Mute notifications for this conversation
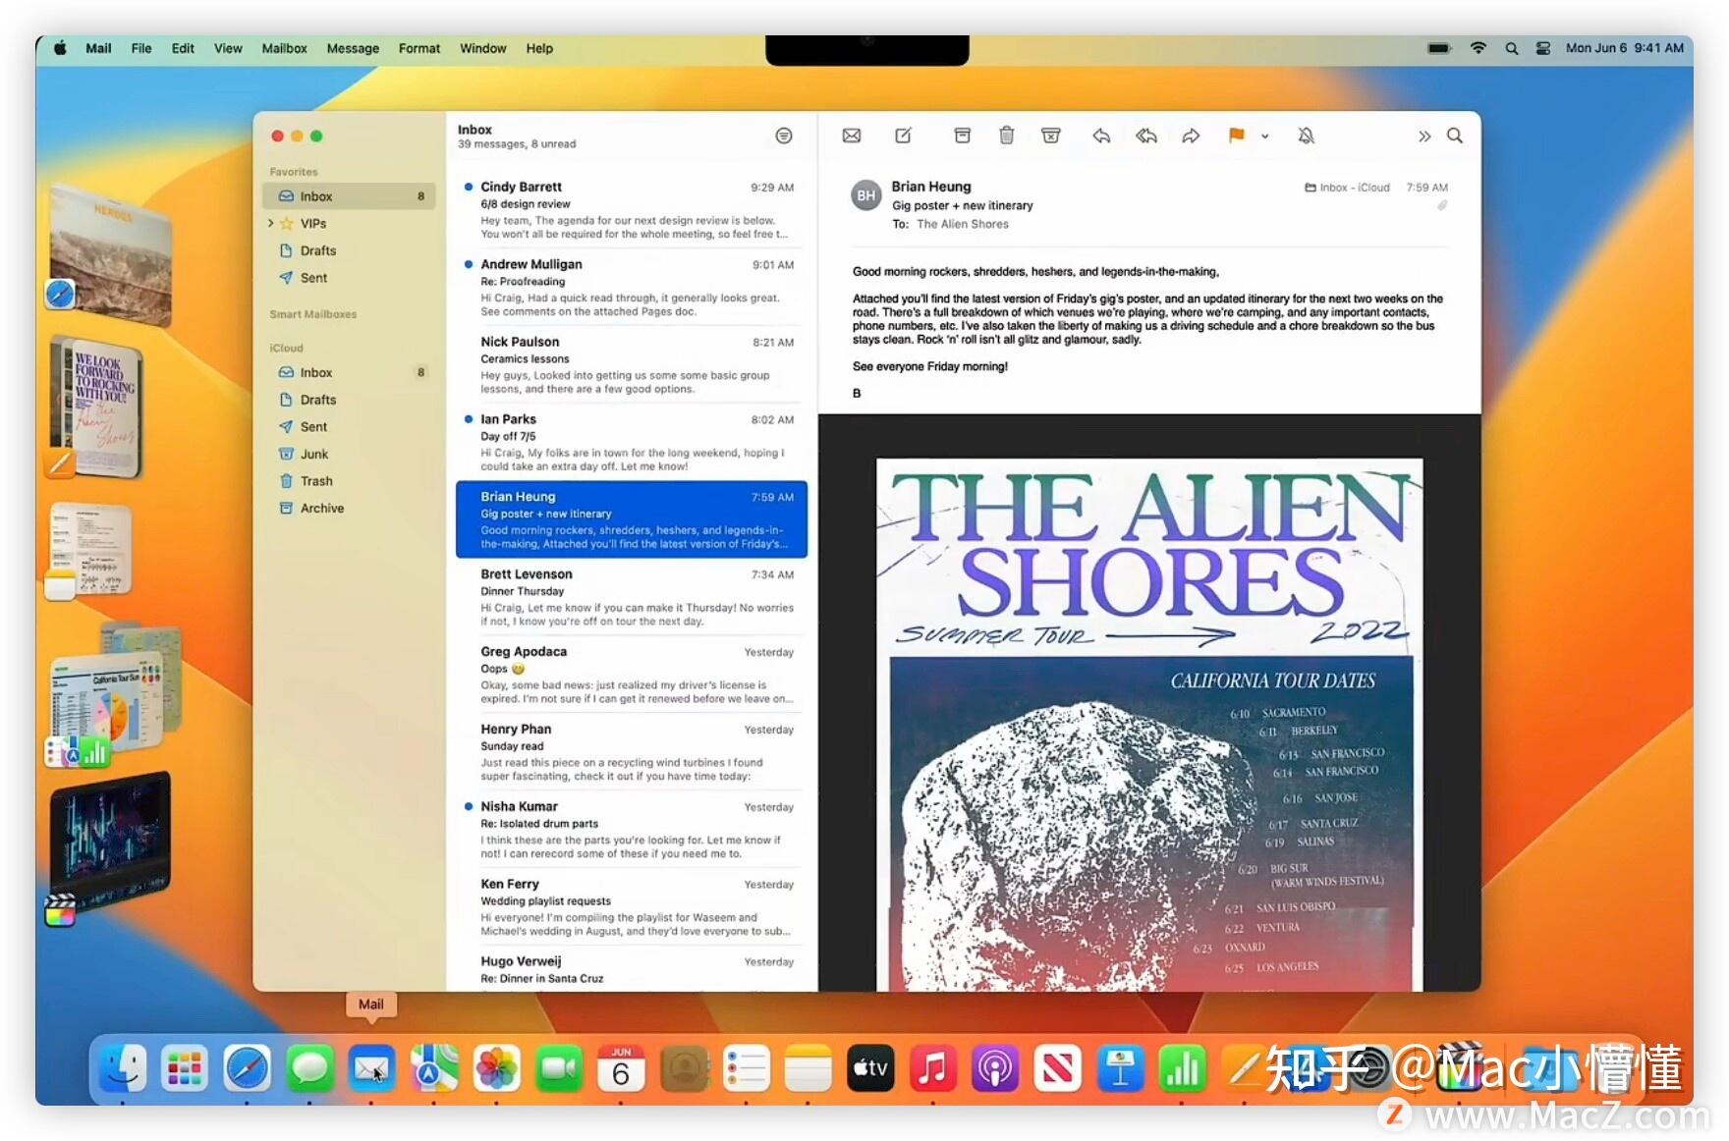 pos(1307,136)
